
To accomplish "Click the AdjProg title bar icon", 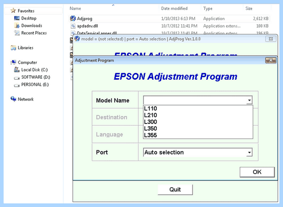I will [x=77, y=39].
